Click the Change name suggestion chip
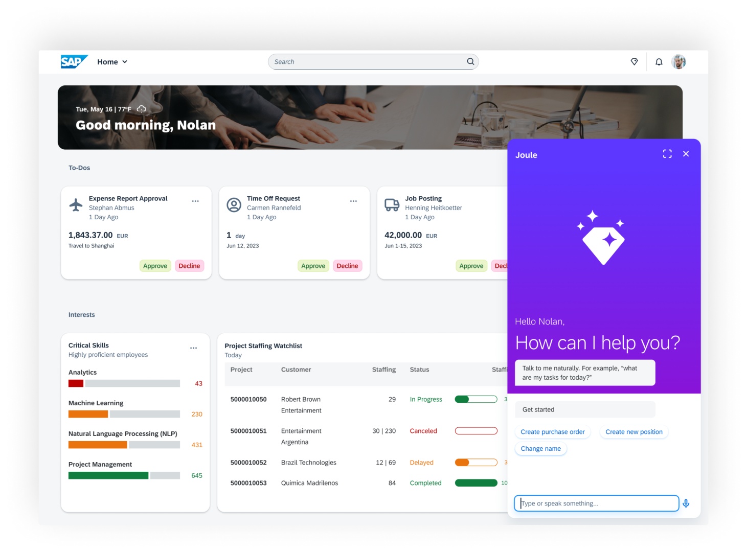 pos(540,449)
